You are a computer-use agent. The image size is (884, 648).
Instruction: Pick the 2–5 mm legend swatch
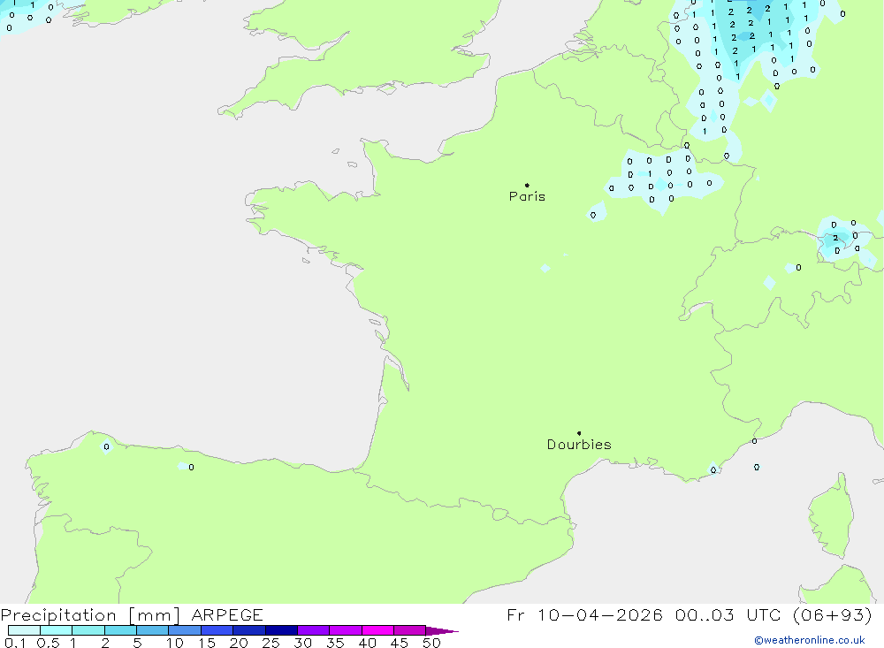pyautogui.click(x=120, y=630)
